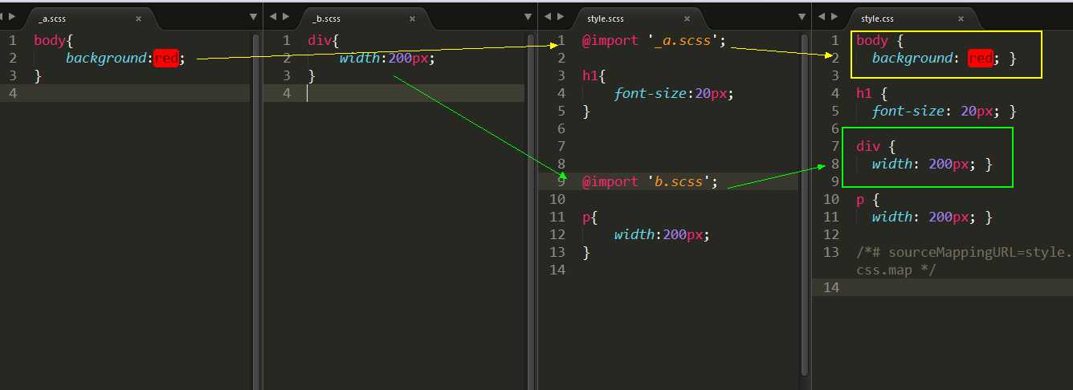The image size is (1073, 390).
Task: Click vertical scrollbar of _a.scss pane
Action: (x=258, y=213)
